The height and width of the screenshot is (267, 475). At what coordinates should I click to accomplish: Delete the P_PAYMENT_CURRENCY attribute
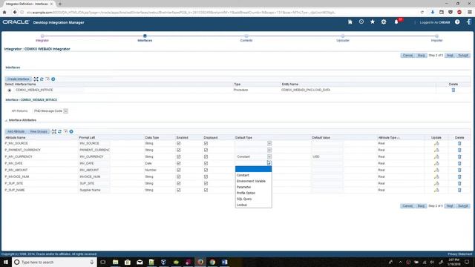(459, 150)
